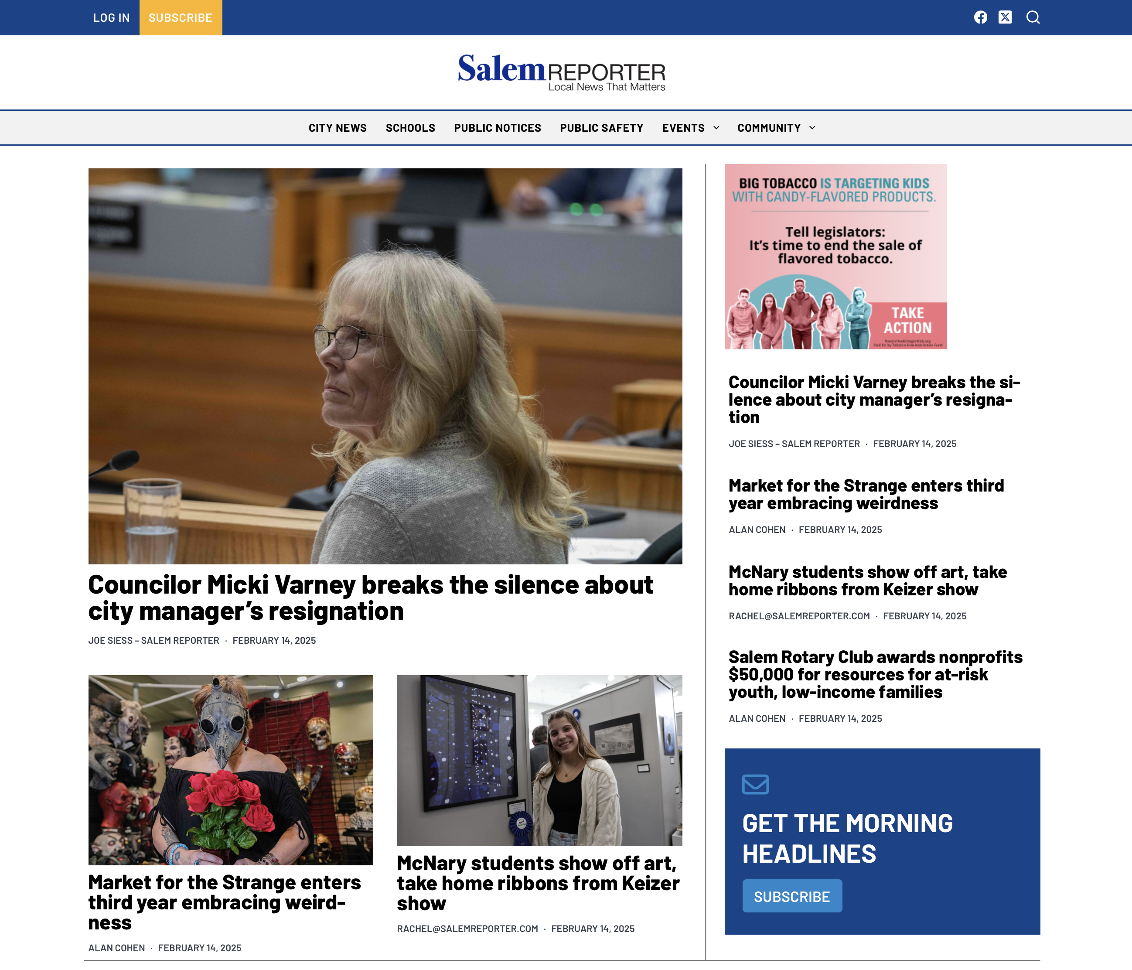Image resolution: width=1132 pixels, height=970 pixels.
Task: Click the yellow Subscribe button in header
Action: [x=180, y=17]
